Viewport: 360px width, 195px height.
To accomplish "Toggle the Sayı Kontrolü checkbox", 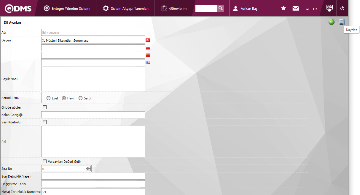I will tap(45, 122).
